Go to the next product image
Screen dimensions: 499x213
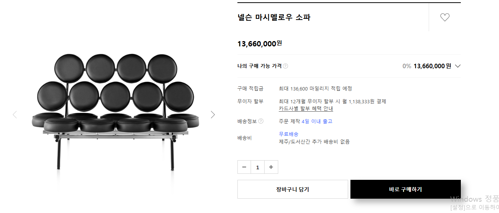[213, 115]
